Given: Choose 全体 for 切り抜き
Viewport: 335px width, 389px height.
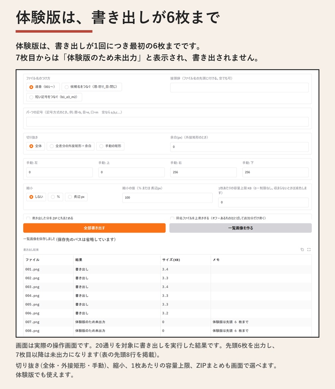Looking at the screenshot, I should click(35, 146).
